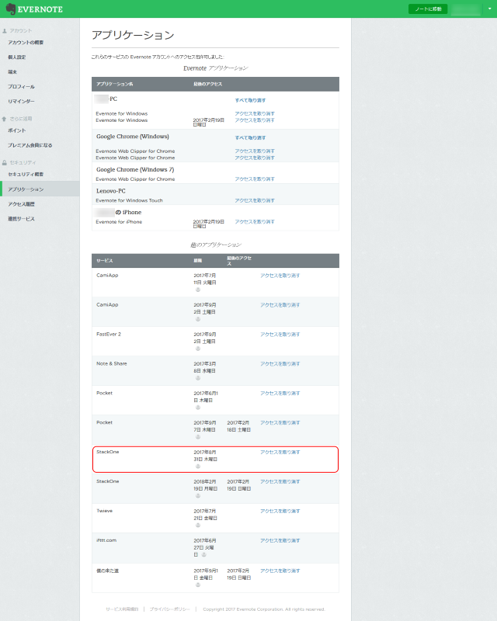Viewport: 497px width, 621px height.
Task: Click the Note & Share service name
Action: (x=112, y=363)
